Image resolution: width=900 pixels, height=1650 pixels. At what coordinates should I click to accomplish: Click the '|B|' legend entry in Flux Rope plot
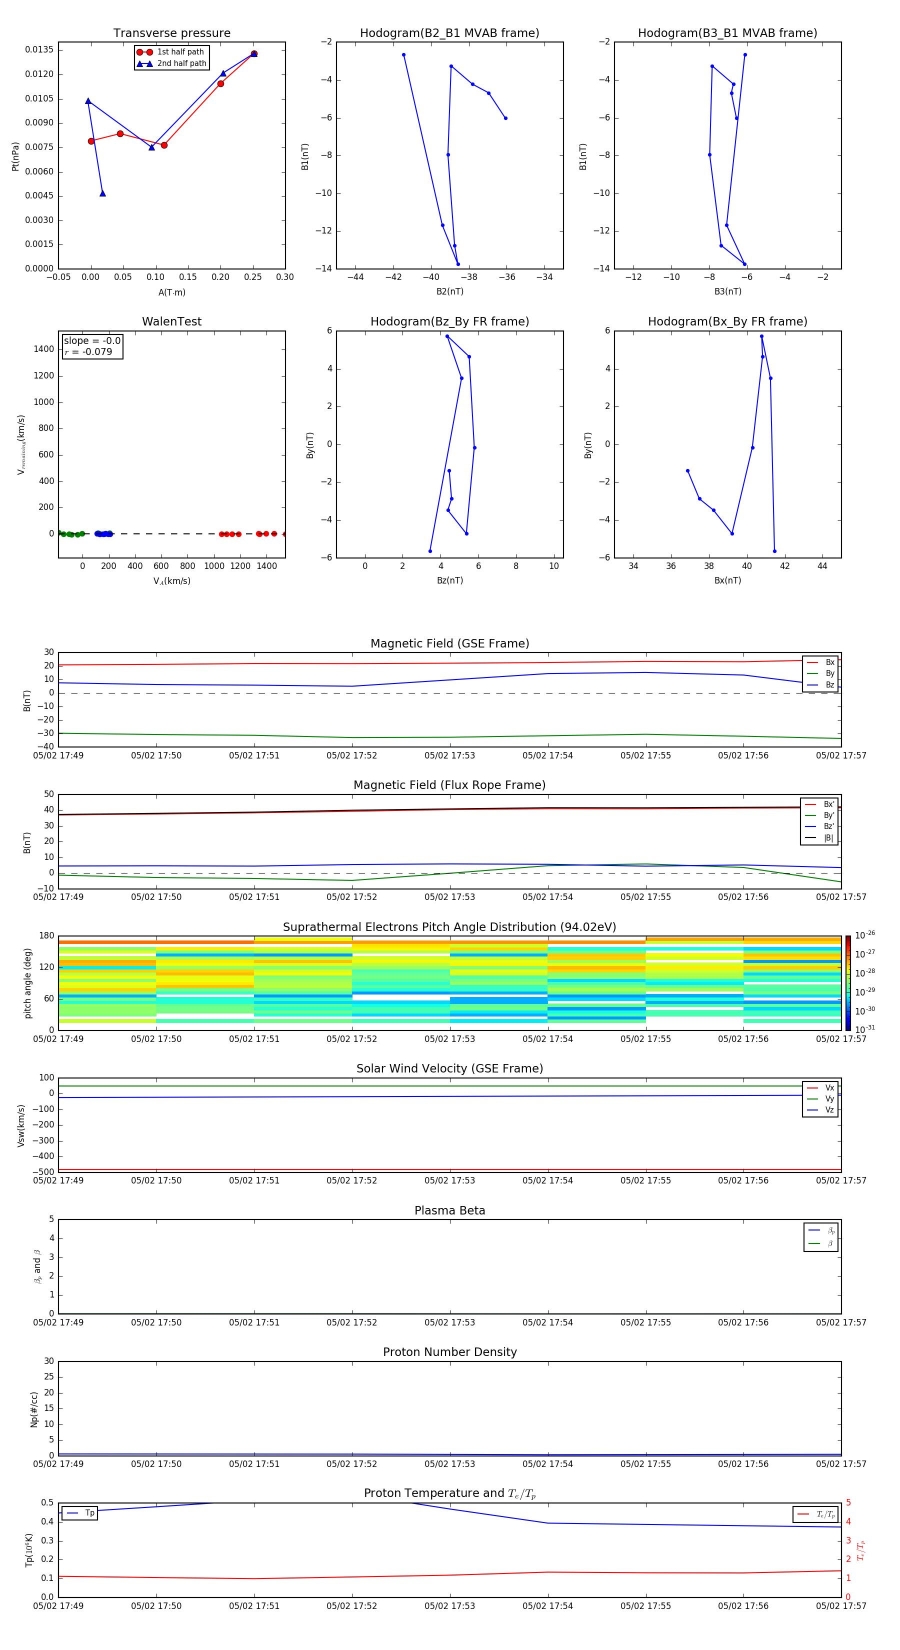tap(820, 838)
